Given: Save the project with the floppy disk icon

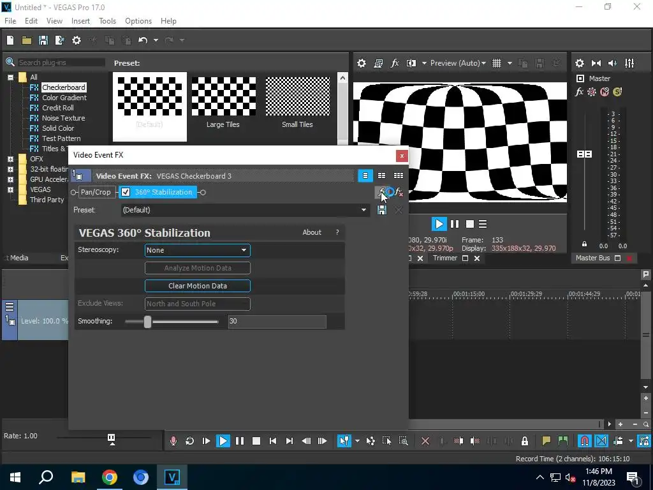Looking at the screenshot, I should (43, 40).
